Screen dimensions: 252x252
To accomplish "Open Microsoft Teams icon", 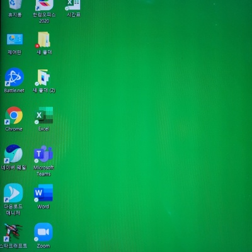I will [x=43, y=154].
